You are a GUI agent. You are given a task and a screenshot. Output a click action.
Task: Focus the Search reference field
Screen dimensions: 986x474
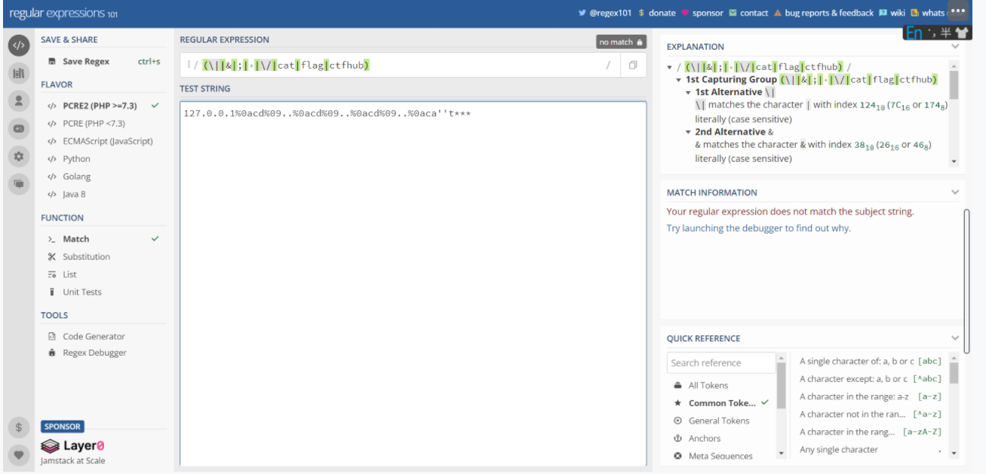point(721,362)
